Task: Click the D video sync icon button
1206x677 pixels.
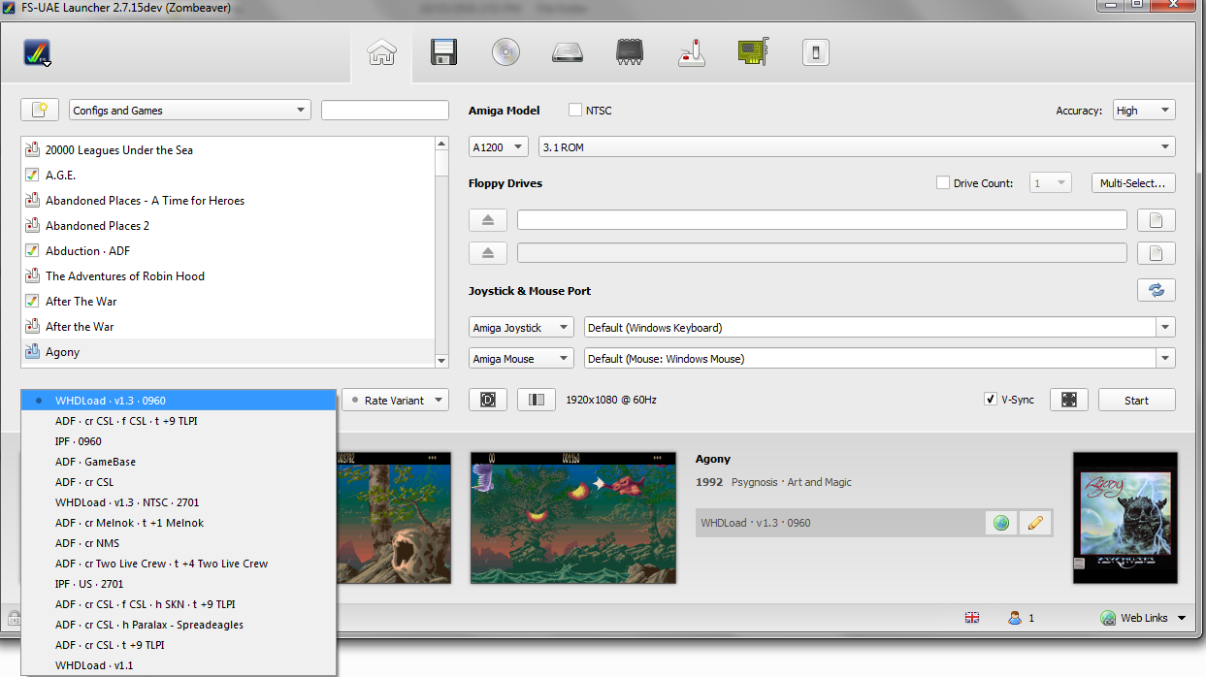Action: [x=488, y=400]
